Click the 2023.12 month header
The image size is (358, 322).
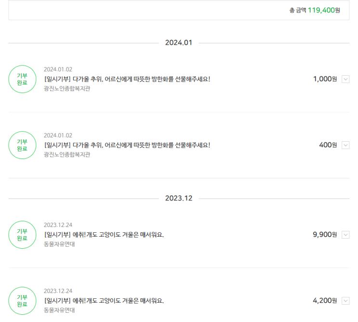point(179,198)
